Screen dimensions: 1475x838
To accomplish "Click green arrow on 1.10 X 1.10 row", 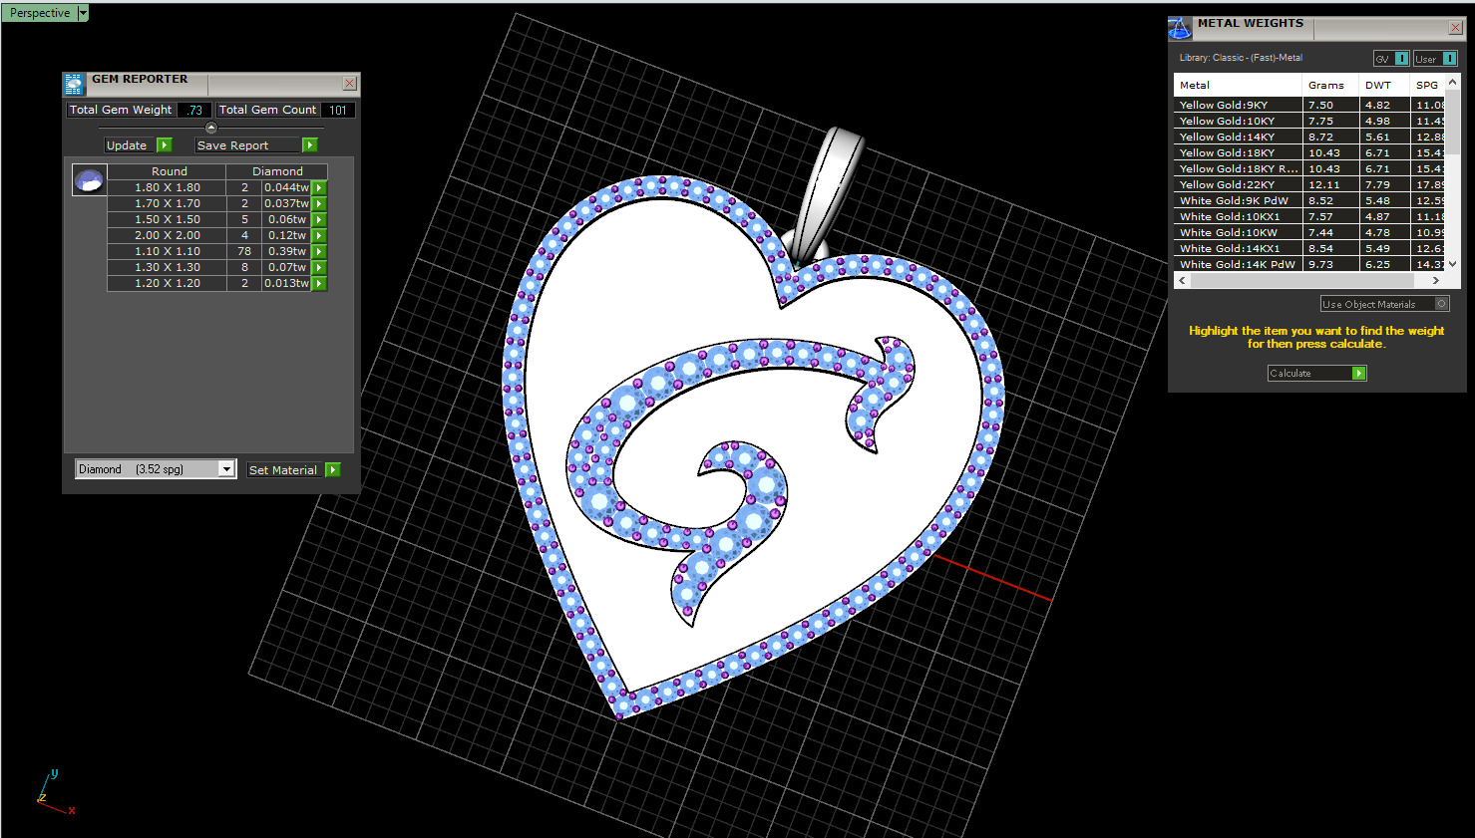I will (x=319, y=251).
